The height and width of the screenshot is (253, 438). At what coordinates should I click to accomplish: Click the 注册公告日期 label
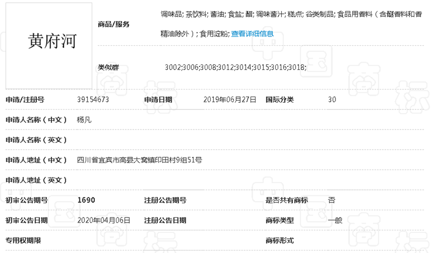point(165,220)
